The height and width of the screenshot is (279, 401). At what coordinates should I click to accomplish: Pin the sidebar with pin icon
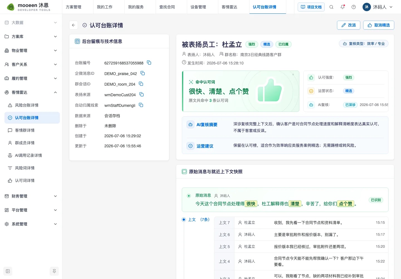(54, 271)
